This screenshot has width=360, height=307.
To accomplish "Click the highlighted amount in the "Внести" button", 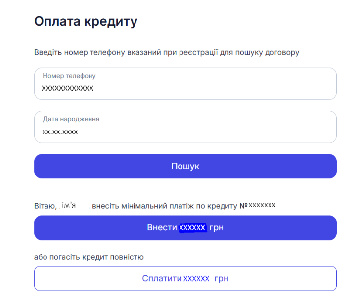I will coord(192,227).
